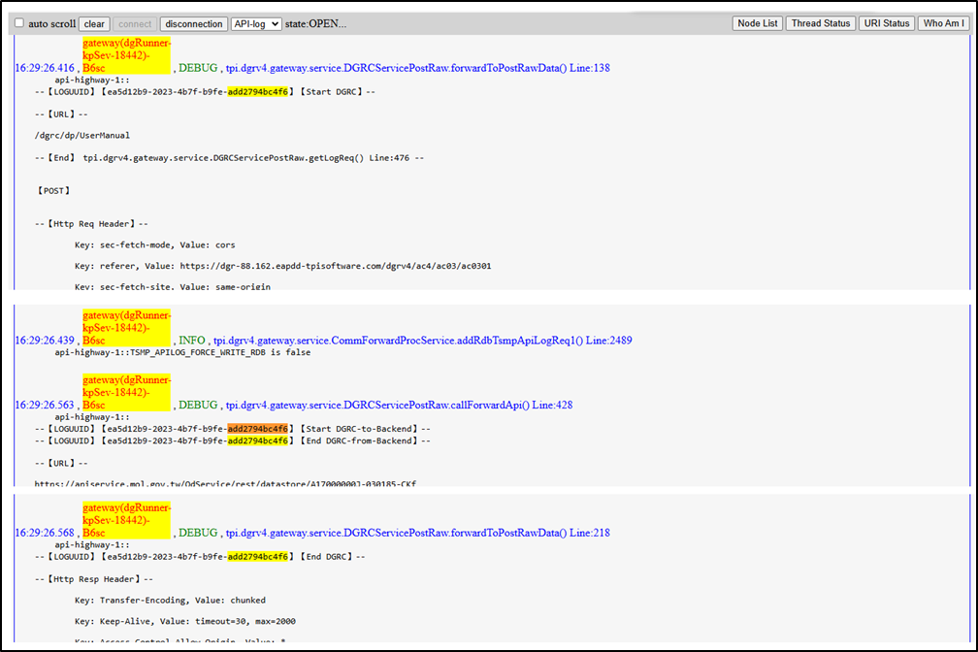Select the 16:29:26.439 log timestamp
The image size is (978, 652).
[45, 341]
